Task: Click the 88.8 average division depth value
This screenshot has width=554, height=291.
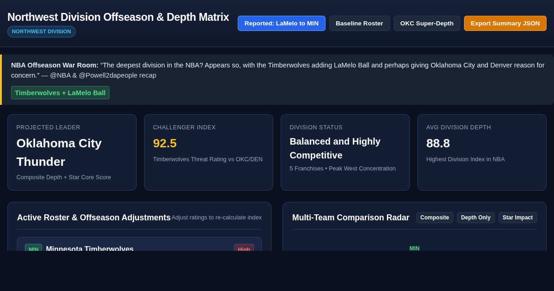Action: tap(438, 143)
